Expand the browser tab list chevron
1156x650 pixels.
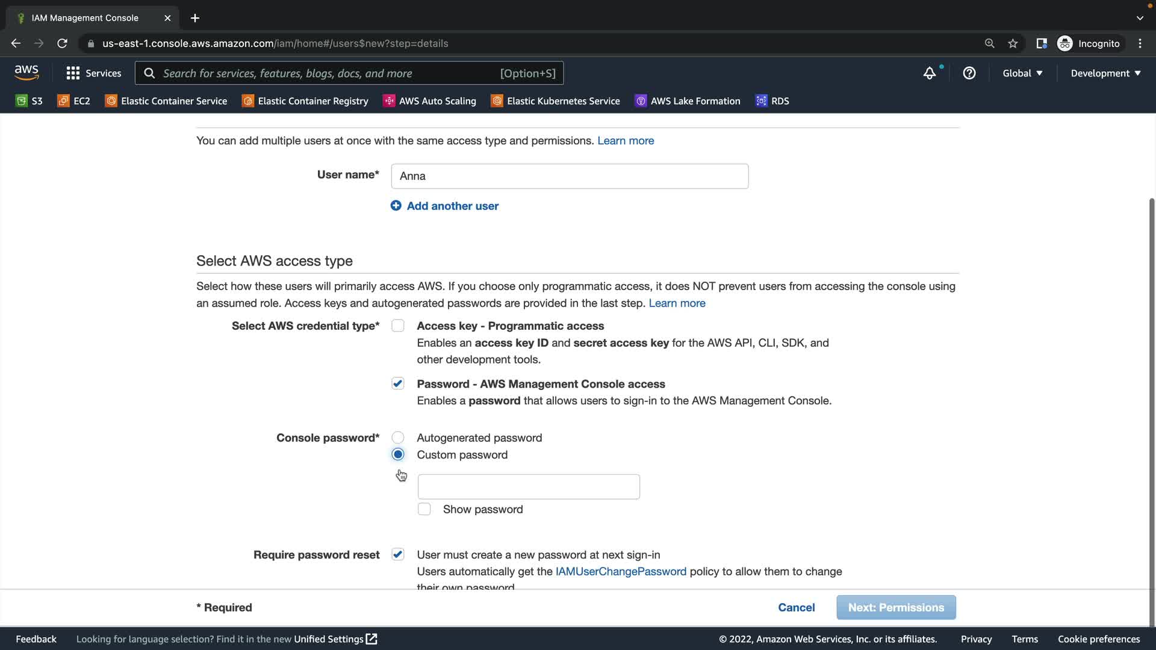pos(1140,18)
